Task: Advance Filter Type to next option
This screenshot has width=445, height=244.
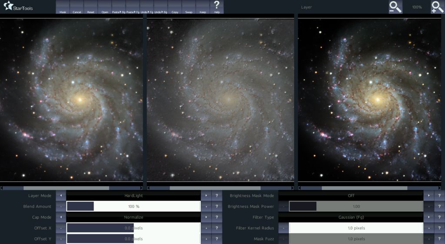Action: click(428, 217)
